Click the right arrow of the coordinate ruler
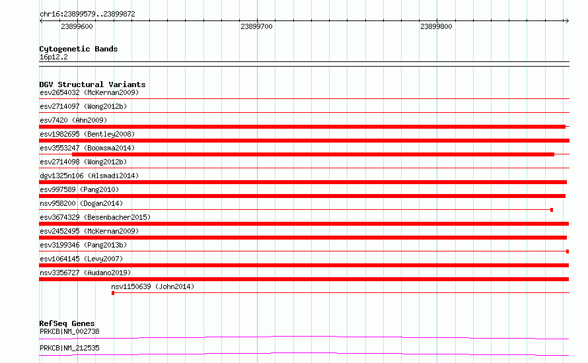This screenshot has height=363, width=588. point(567,20)
